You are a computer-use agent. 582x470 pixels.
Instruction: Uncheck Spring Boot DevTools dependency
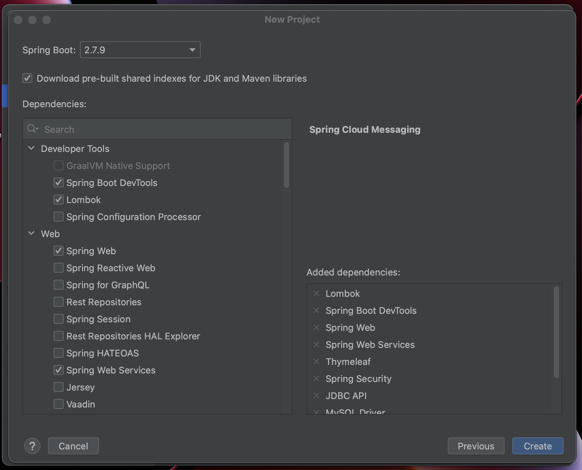[59, 182]
